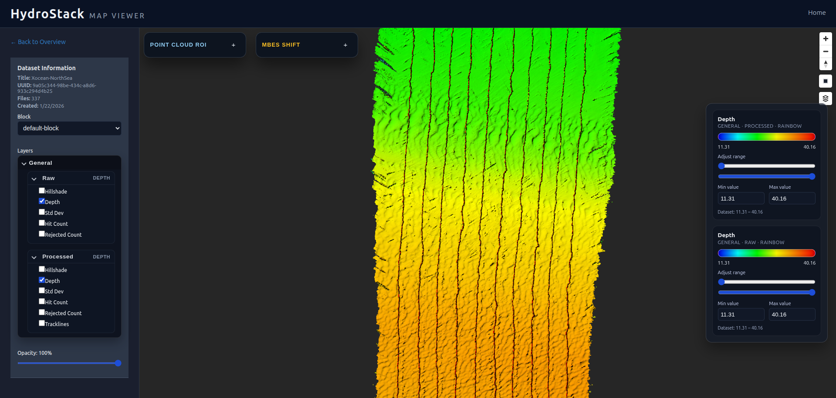Click the zoom in icon on the map
Image resolution: width=836 pixels, height=398 pixels.
(826, 38)
